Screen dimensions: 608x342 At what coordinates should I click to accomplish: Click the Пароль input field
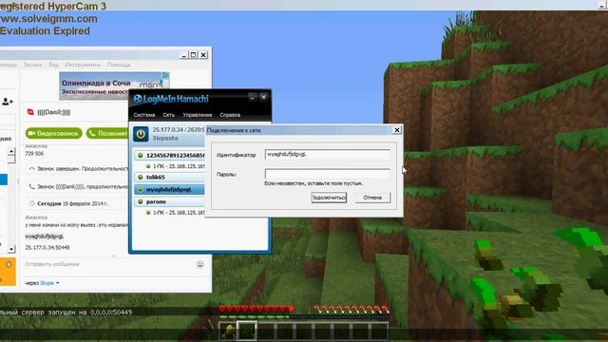pyautogui.click(x=327, y=174)
